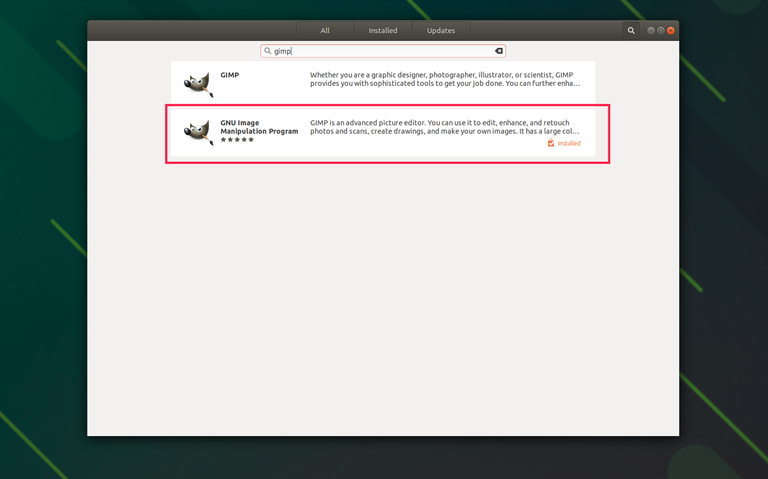Close the Software window
Viewport: 768px width, 479px height.
point(671,31)
